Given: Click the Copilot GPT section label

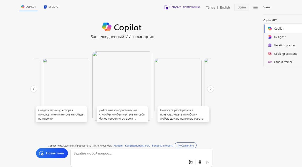Looking at the screenshot, I should 270,20.
